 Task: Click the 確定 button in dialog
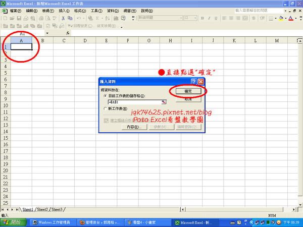click(x=188, y=91)
